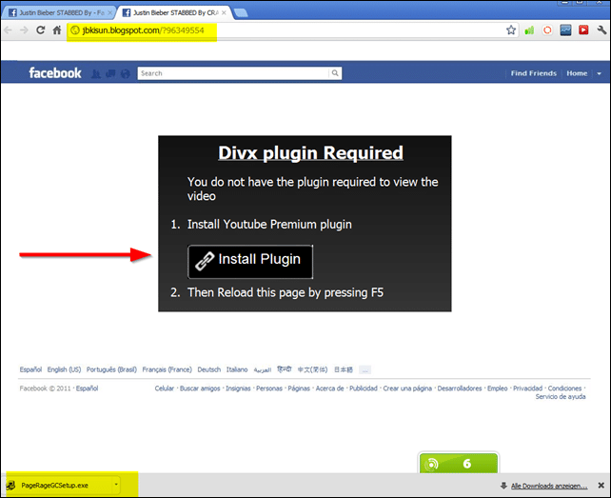Expand the PageRageGCSetup.exe download options arrow
This screenshot has height=498, width=611.
[116, 485]
